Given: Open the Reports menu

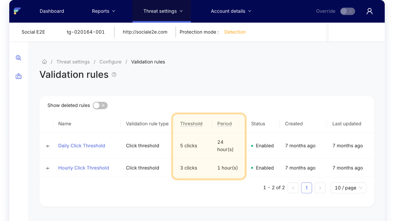Looking at the screenshot, I should (x=103, y=11).
